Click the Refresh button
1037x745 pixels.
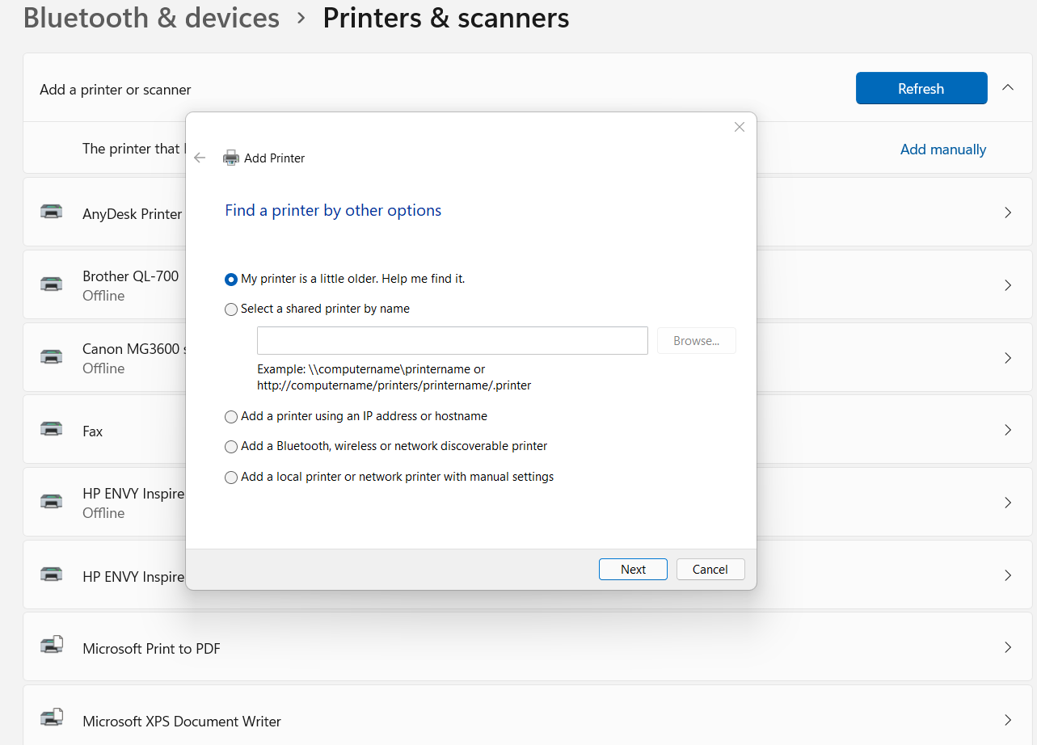(x=921, y=88)
